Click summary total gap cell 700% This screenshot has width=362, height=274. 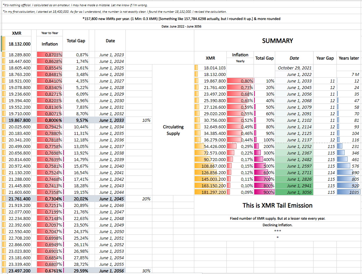(264, 179)
